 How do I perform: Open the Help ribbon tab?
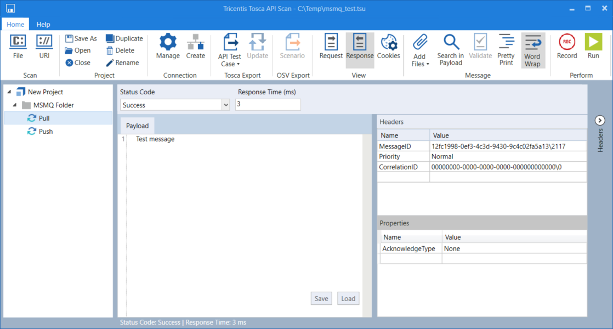coord(43,24)
